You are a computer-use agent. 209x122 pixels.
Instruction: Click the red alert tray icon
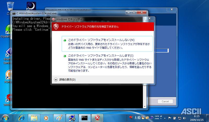pyautogui.click(x=131, y=117)
